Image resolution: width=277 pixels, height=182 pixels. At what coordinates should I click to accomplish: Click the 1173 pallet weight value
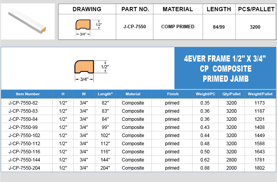260,103
